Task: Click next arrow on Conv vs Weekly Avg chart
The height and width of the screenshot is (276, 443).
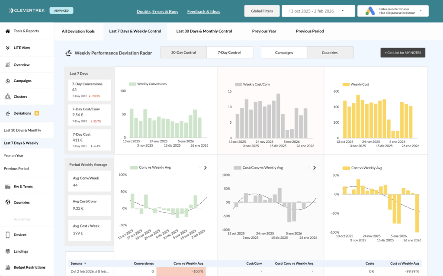Action: coord(205,168)
